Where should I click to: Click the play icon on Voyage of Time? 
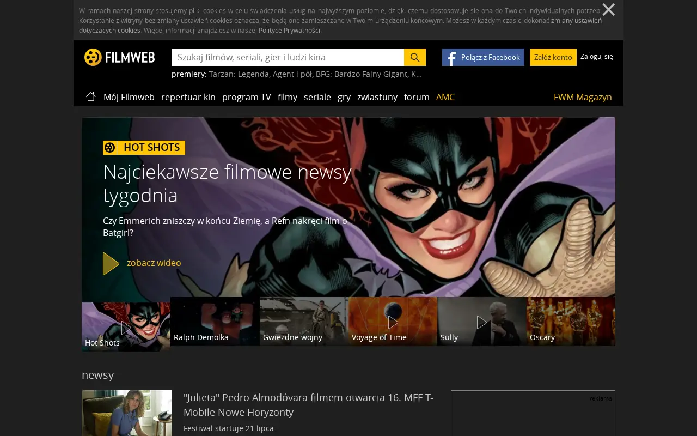point(393,323)
